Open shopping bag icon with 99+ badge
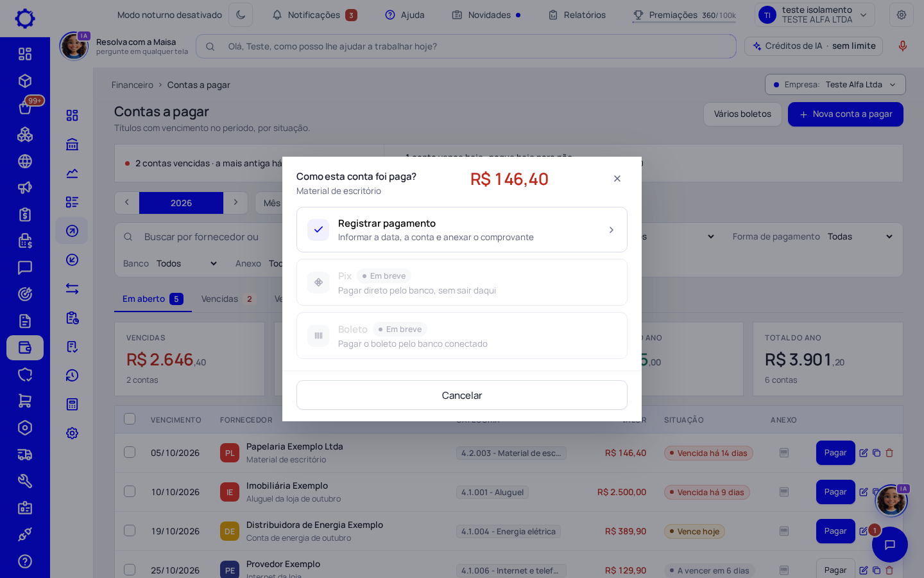The width and height of the screenshot is (924, 578). coord(25,107)
